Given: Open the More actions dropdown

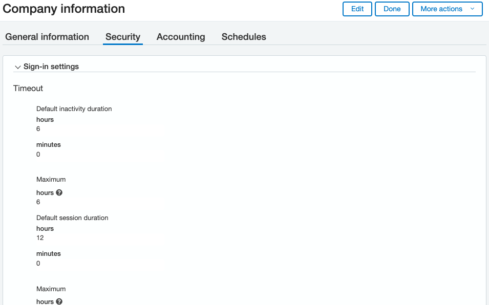Looking at the screenshot, I should 447,9.
